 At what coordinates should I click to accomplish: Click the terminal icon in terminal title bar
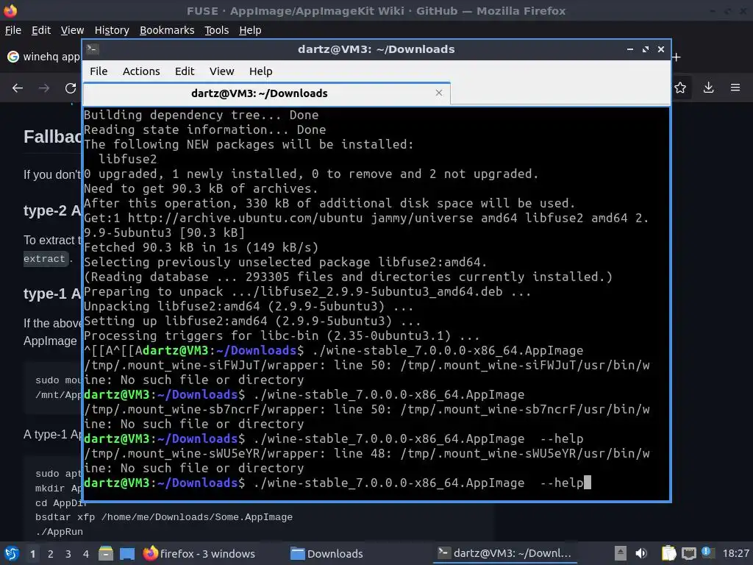pos(92,49)
